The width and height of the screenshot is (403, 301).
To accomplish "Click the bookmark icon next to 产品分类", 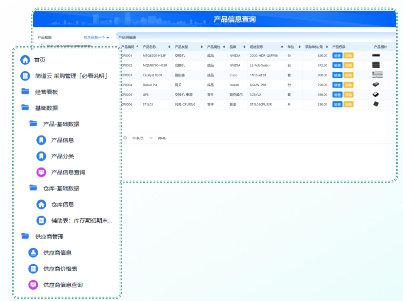I will pyautogui.click(x=41, y=156).
